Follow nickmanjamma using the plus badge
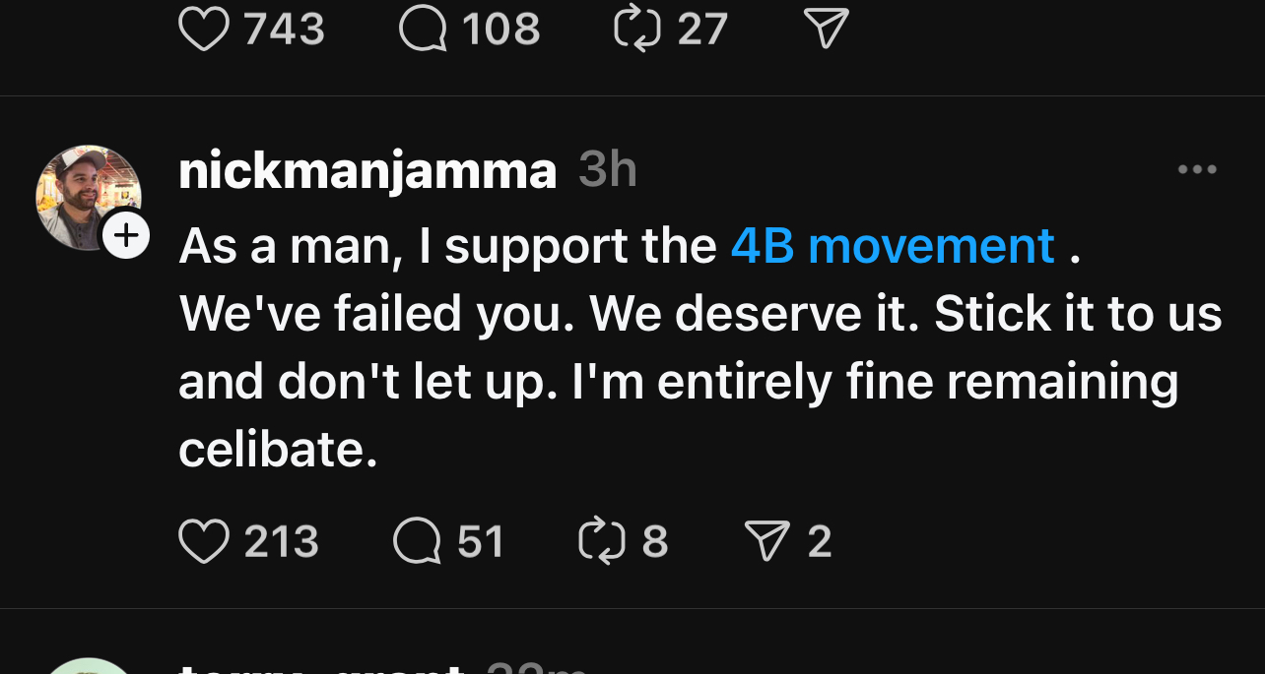The image size is (1265, 674). 126,236
